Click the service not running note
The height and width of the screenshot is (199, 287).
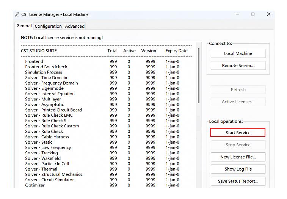pos(62,38)
